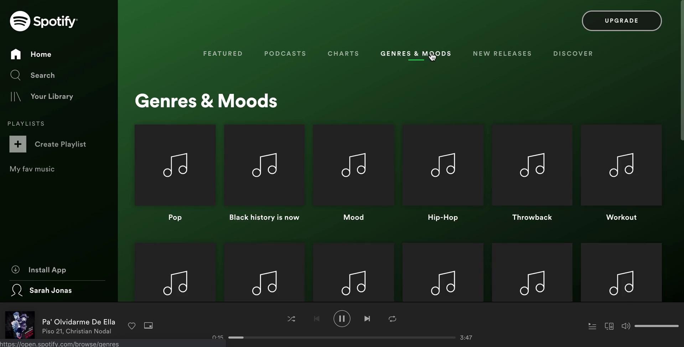
Task: Skip to the previous track
Action: (x=317, y=319)
